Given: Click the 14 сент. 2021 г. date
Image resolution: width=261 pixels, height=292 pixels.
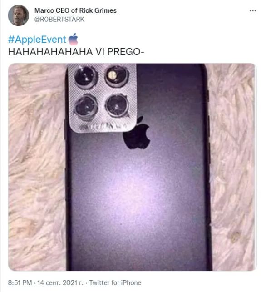Looking at the screenshot, I should [60, 282].
